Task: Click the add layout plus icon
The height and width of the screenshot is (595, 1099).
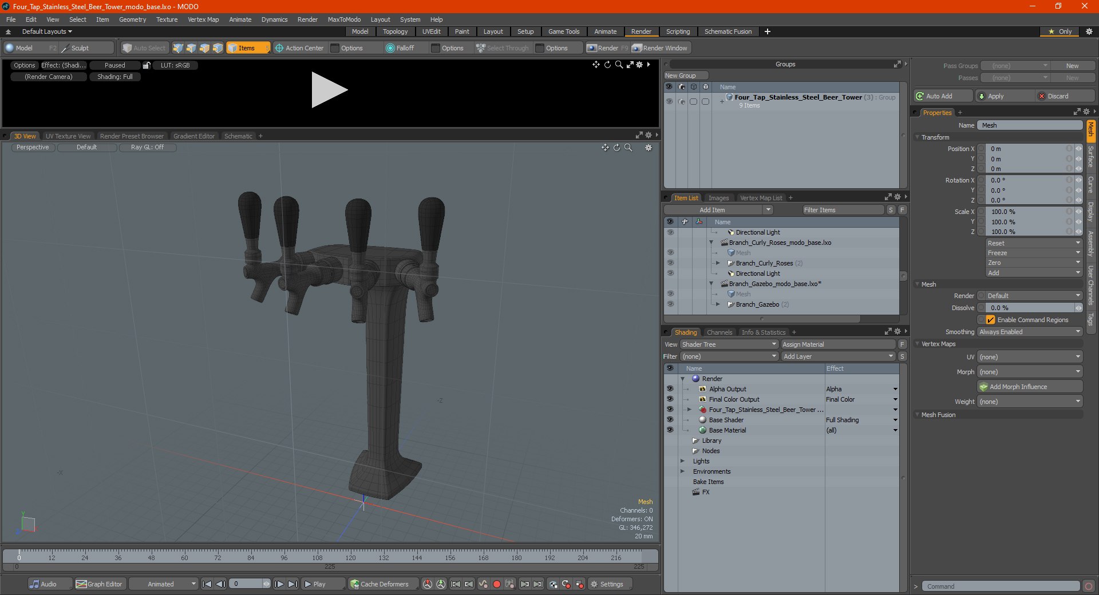Action: pyautogui.click(x=768, y=31)
